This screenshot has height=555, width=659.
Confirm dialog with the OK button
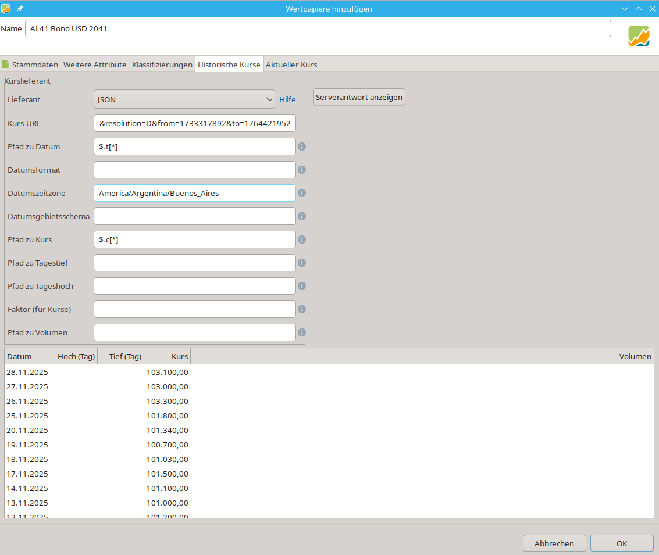[x=622, y=543]
